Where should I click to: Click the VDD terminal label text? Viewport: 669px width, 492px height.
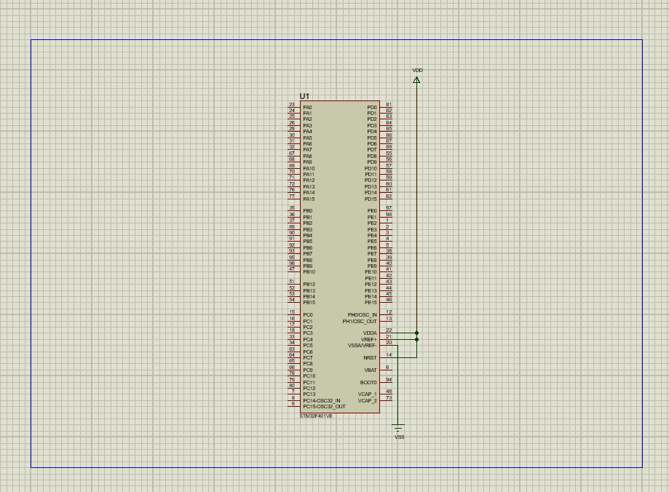417,70
